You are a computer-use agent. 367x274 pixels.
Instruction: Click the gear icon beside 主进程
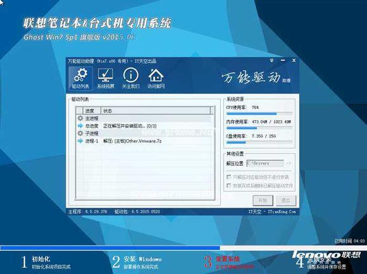pyautogui.click(x=80, y=118)
